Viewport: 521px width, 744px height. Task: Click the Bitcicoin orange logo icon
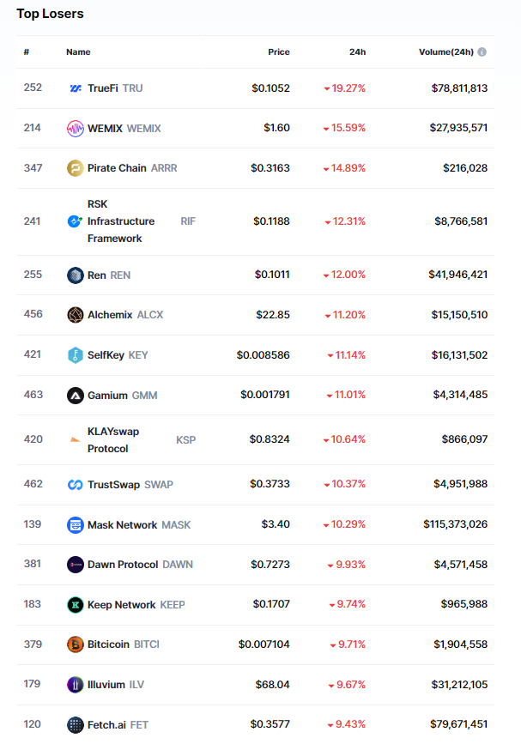tap(76, 644)
